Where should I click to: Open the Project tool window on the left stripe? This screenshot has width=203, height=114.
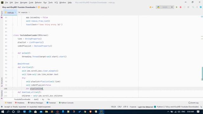pyautogui.click(x=2, y=14)
